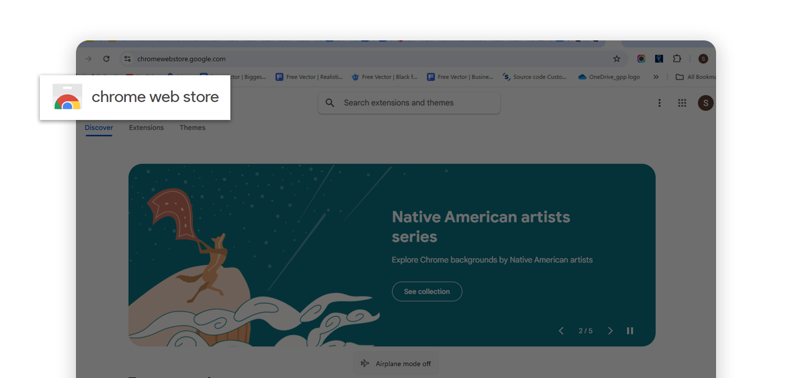Click the chrome web store logo
This screenshot has width=797, height=378.
click(135, 97)
